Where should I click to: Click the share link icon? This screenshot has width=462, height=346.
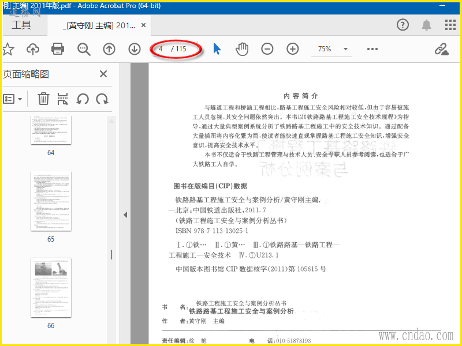tap(442, 49)
